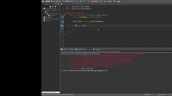The width and height of the screenshot is (172, 96).
Task: Click the Writable status bar entry
Action: (x=148, y=95)
